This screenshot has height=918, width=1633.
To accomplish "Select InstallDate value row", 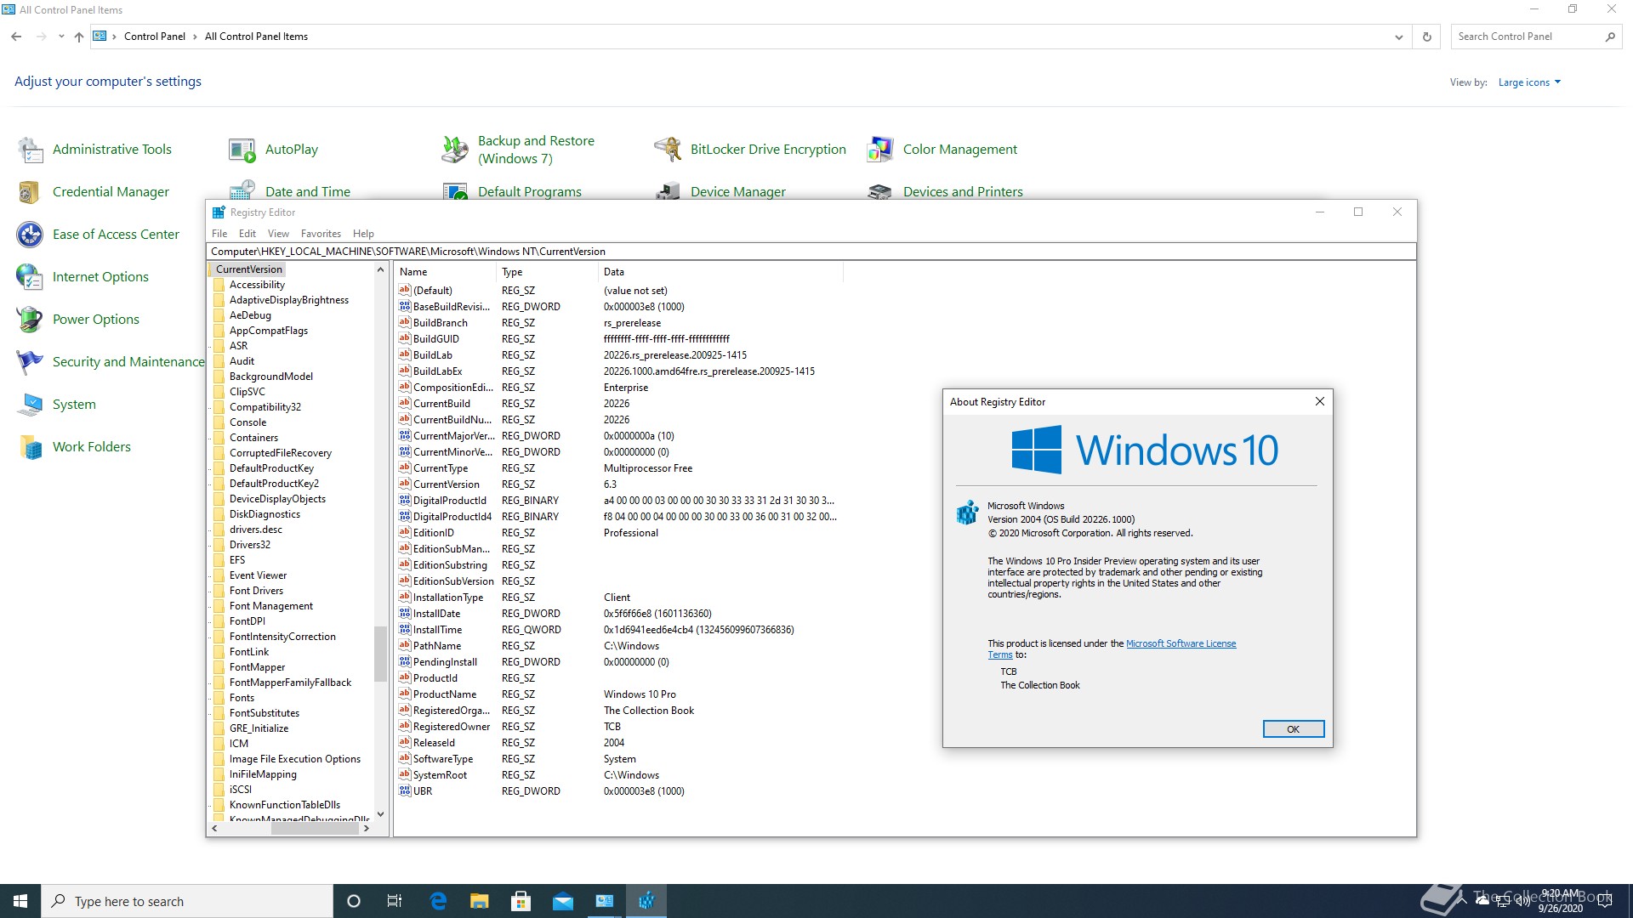I will click(618, 614).
